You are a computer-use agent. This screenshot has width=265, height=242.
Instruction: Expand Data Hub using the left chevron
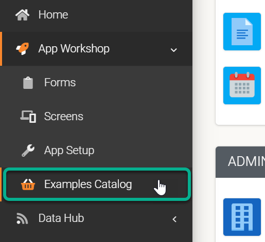(174, 219)
